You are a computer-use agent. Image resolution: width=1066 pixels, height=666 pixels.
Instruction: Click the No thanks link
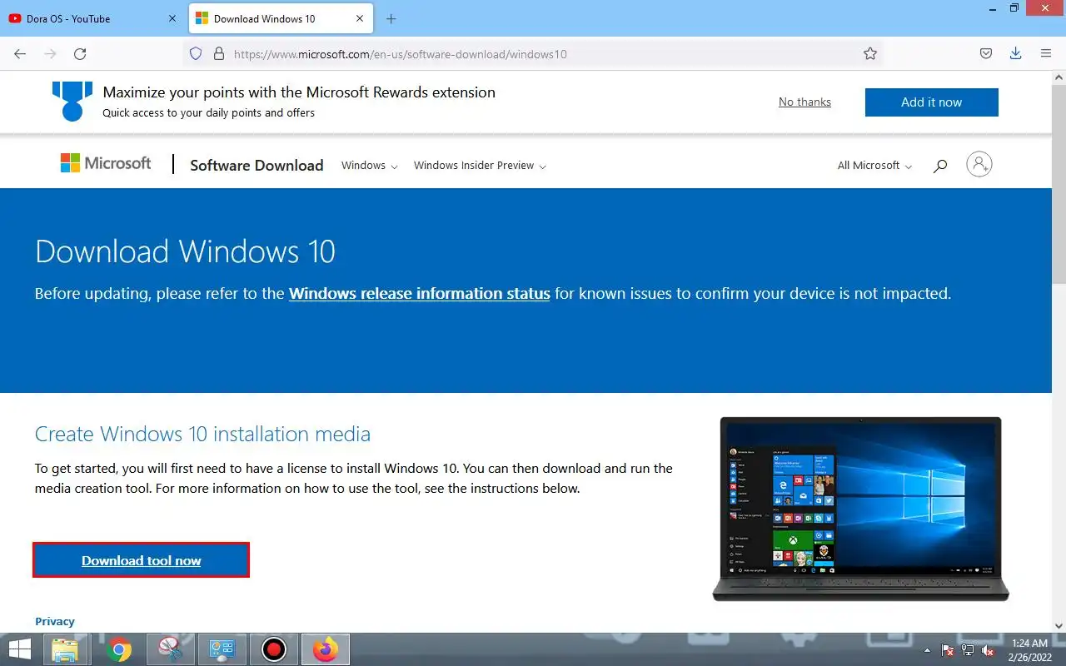(804, 102)
